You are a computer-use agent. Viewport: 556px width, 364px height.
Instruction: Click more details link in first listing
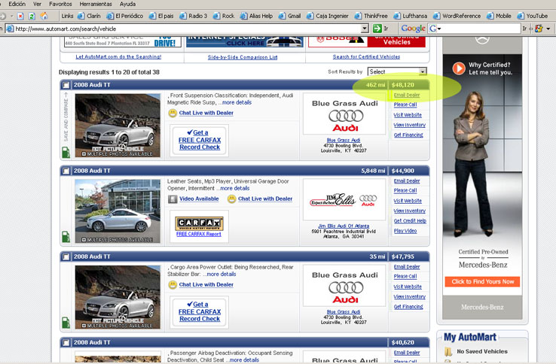pos(237,102)
